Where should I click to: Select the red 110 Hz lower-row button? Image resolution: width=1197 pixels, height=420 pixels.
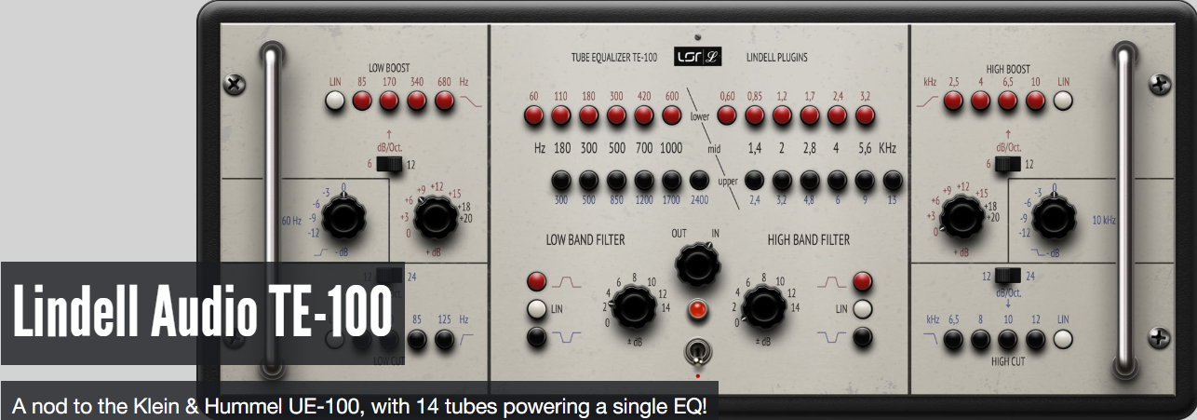point(561,116)
